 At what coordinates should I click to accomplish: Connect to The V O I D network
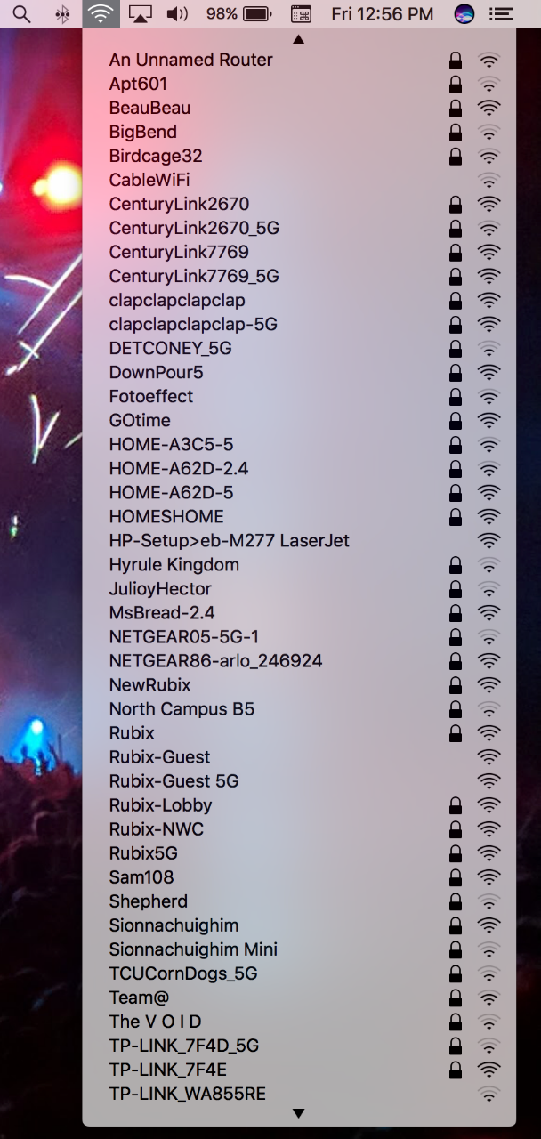pos(299,1022)
